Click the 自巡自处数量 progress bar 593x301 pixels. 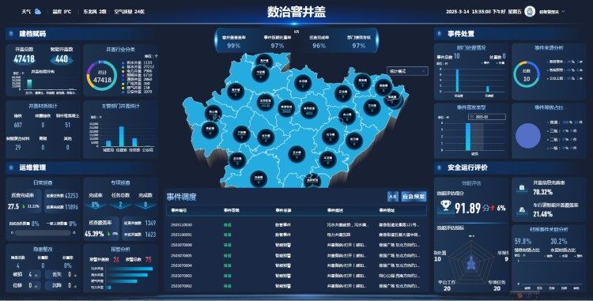click(43, 232)
